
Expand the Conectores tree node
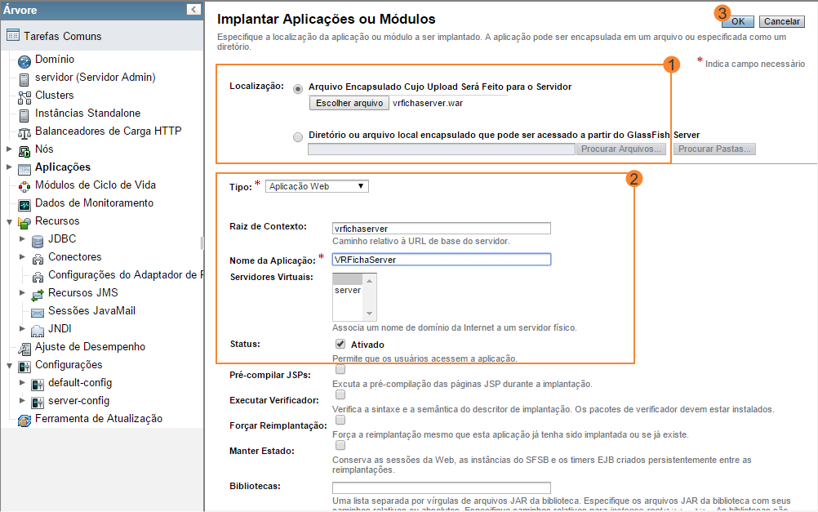coord(22,256)
